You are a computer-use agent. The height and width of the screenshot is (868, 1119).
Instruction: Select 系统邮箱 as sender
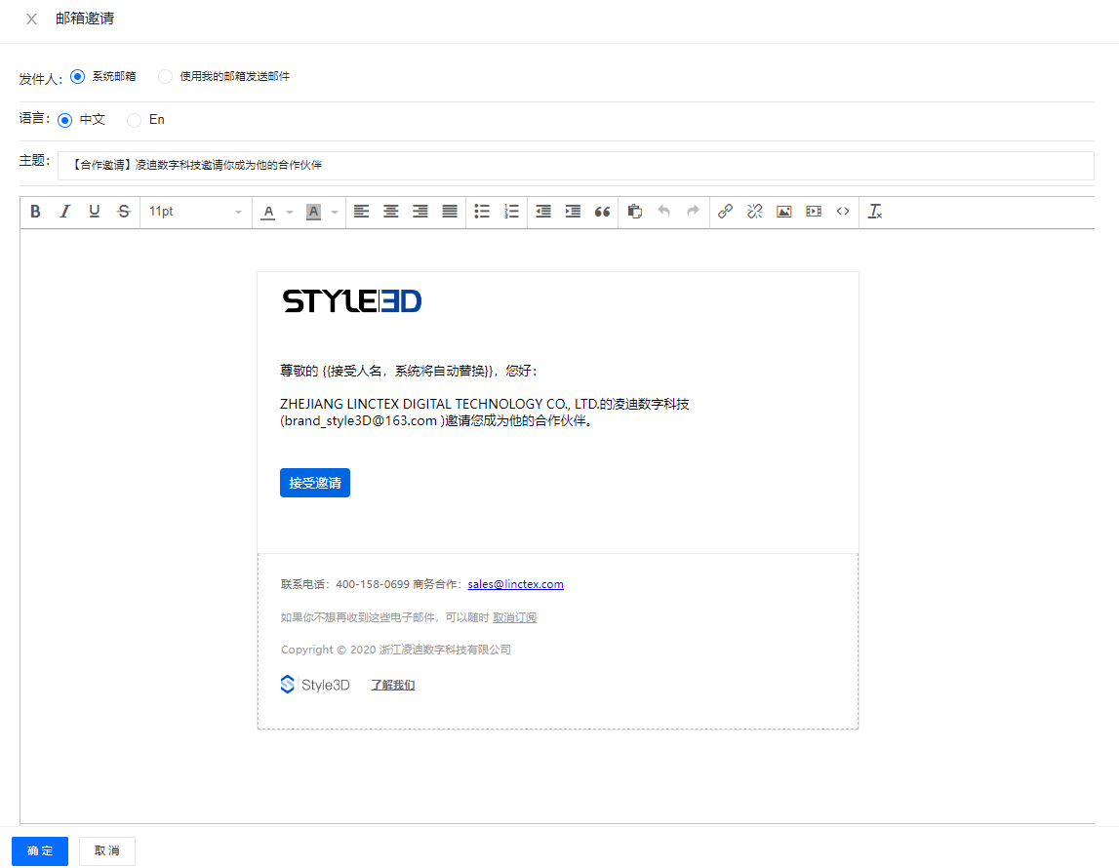[x=78, y=76]
